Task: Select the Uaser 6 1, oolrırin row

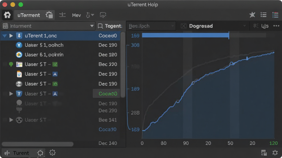Action: point(60,55)
